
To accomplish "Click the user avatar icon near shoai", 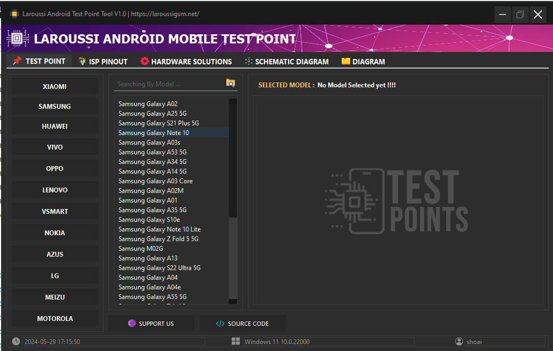I will [459, 341].
